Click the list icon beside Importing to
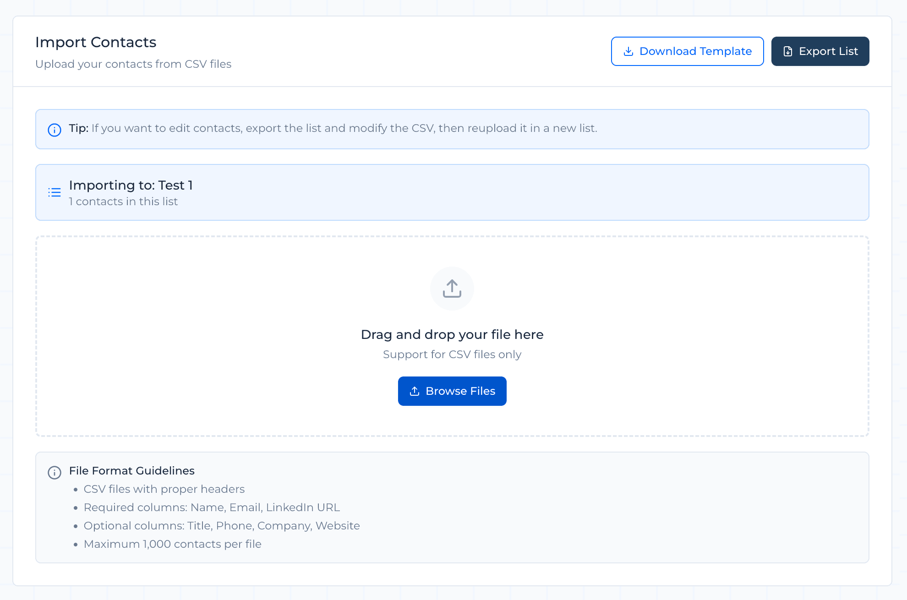Viewport: 907px width, 600px height. tap(55, 192)
